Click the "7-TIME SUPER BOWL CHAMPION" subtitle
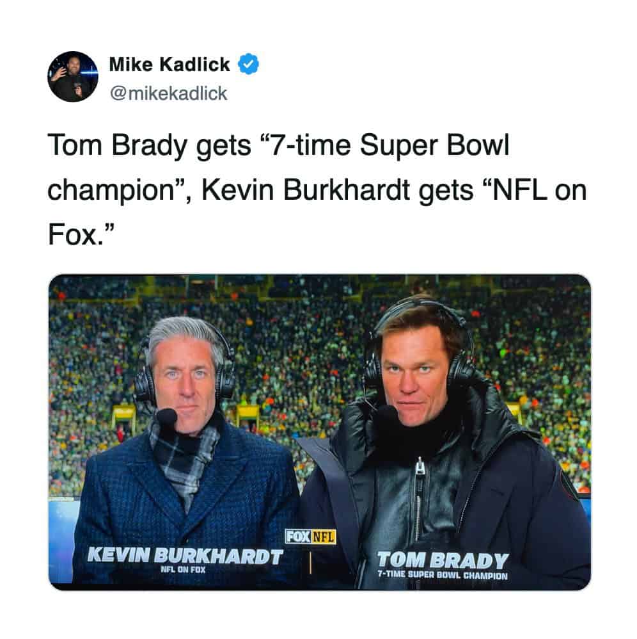Screen dimensions: 637x639 pyautogui.click(x=442, y=575)
